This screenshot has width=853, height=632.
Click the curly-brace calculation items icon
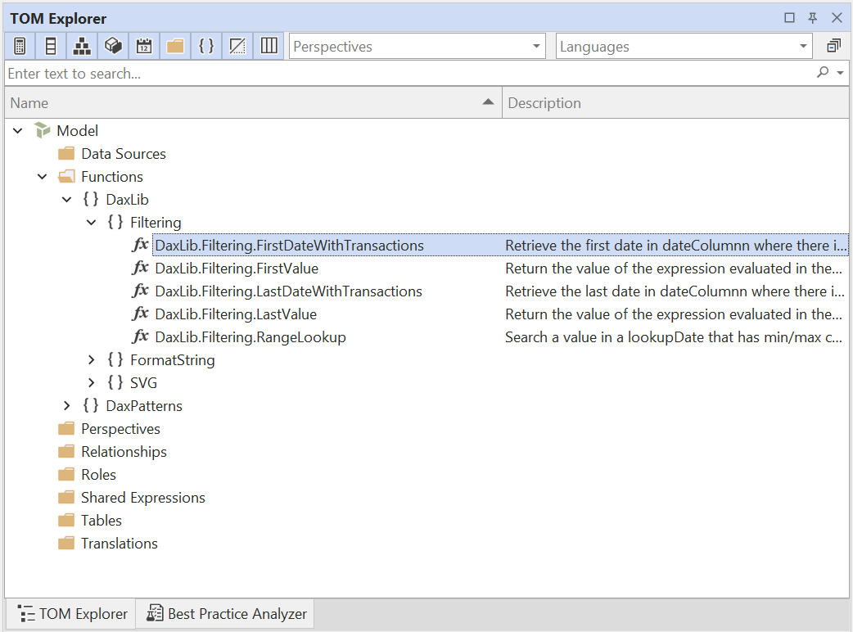205,45
